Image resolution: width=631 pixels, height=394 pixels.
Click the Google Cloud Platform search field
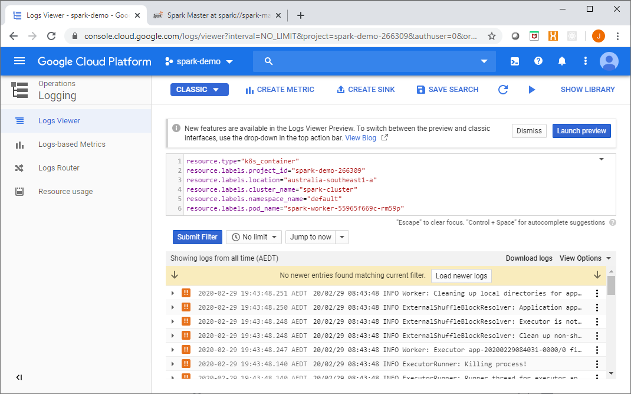pos(374,61)
